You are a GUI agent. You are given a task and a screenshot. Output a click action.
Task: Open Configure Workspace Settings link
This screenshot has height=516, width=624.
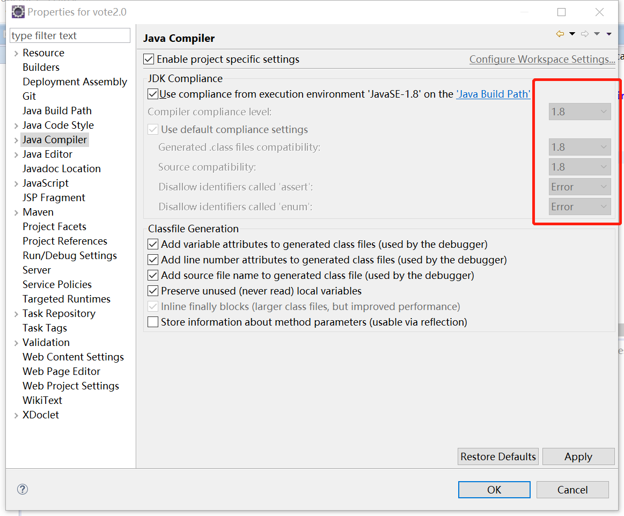click(x=542, y=59)
